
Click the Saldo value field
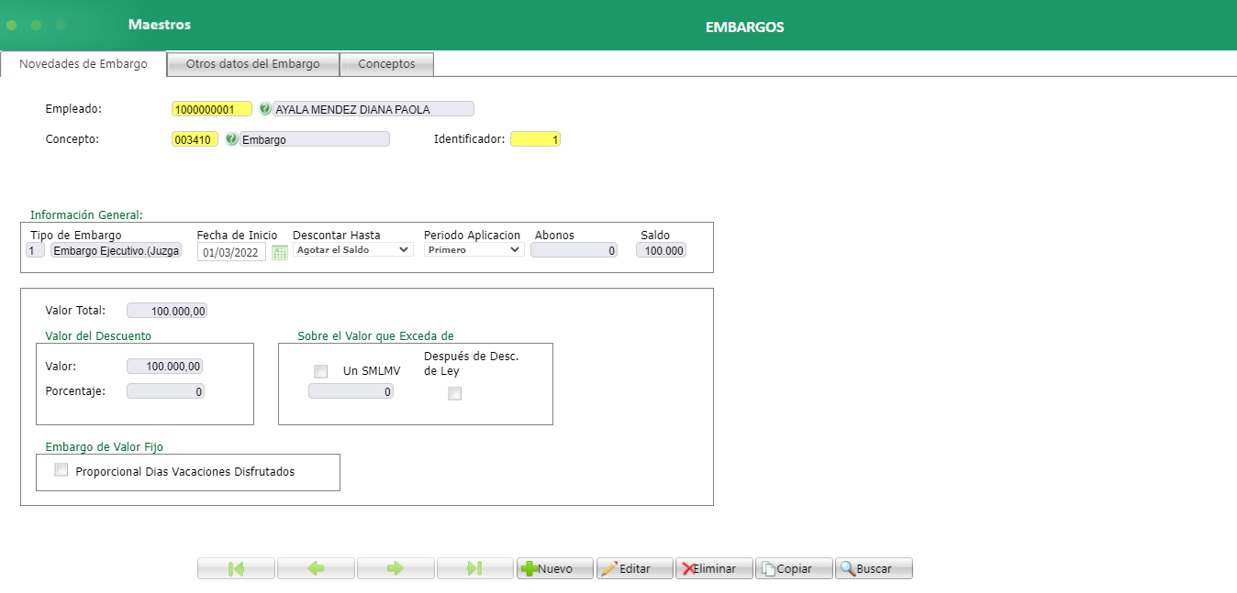(x=662, y=250)
